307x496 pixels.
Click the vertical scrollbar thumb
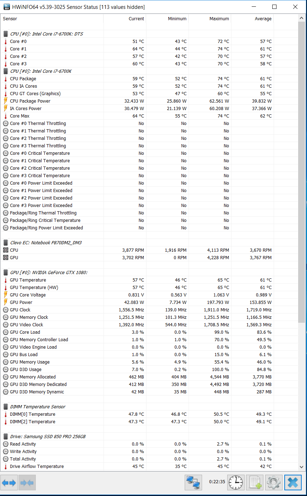coord(302,172)
